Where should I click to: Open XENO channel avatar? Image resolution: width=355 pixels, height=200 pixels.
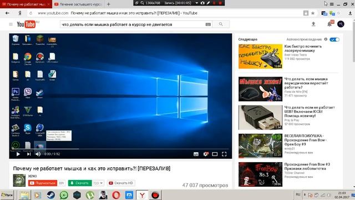pos(19,180)
